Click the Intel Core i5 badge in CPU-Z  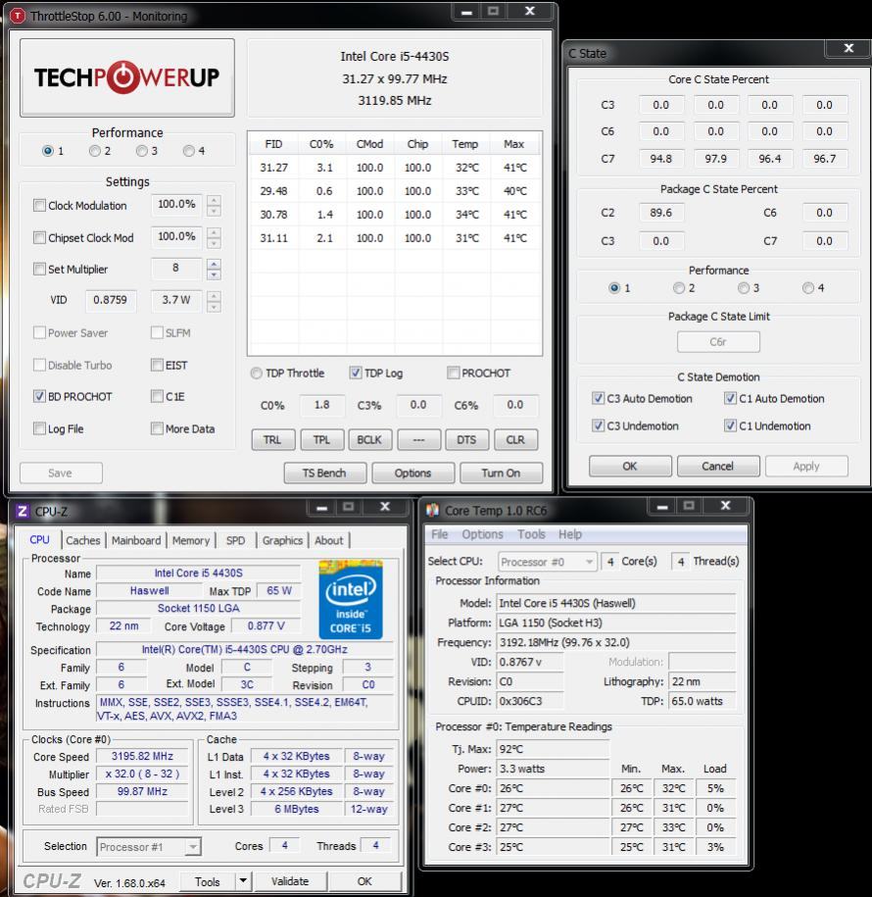(x=351, y=600)
